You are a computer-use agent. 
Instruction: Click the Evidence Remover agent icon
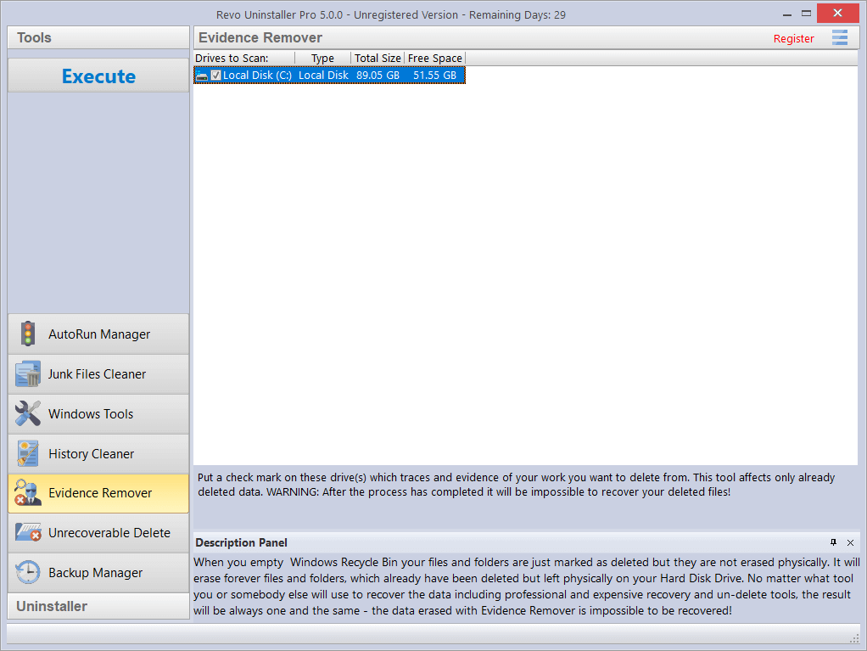(x=28, y=493)
